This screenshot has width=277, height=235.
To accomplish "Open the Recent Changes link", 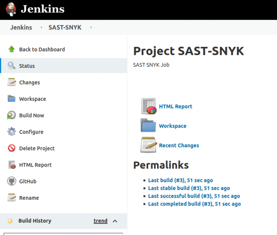I will click(179, 145).
